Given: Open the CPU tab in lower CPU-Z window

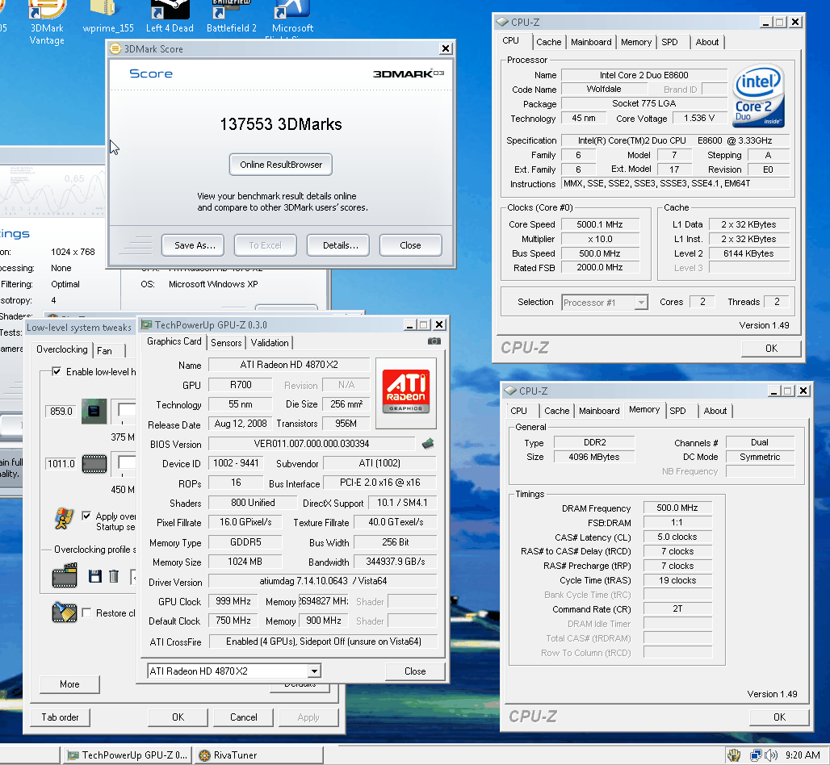Looking at the screenshot, I should [518, 411].
